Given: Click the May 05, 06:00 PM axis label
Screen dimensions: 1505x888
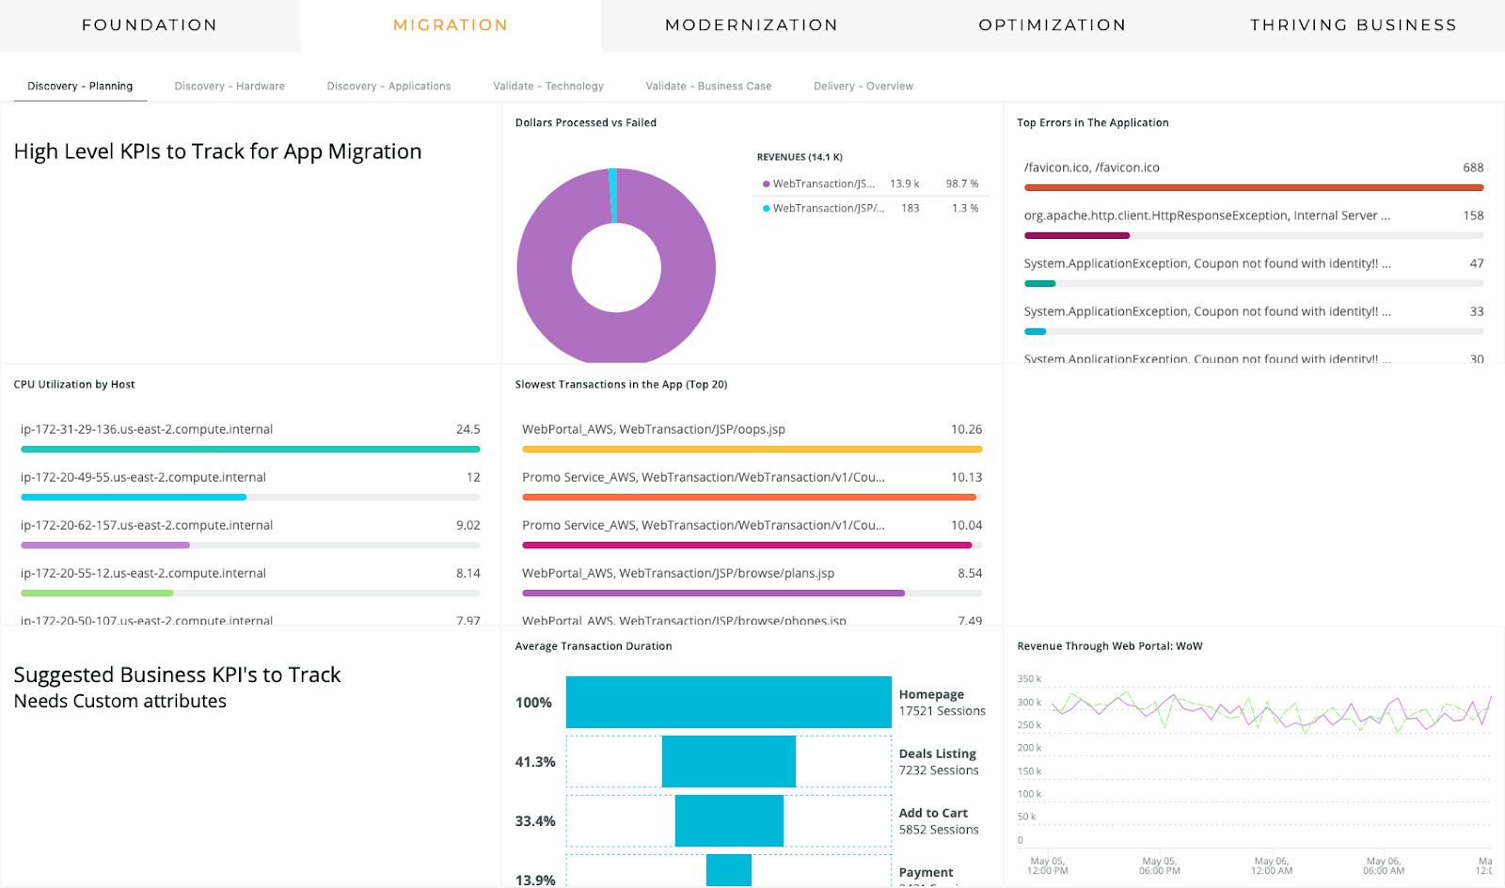Looking at the screenshot, I should click(x=1160, y=865).
